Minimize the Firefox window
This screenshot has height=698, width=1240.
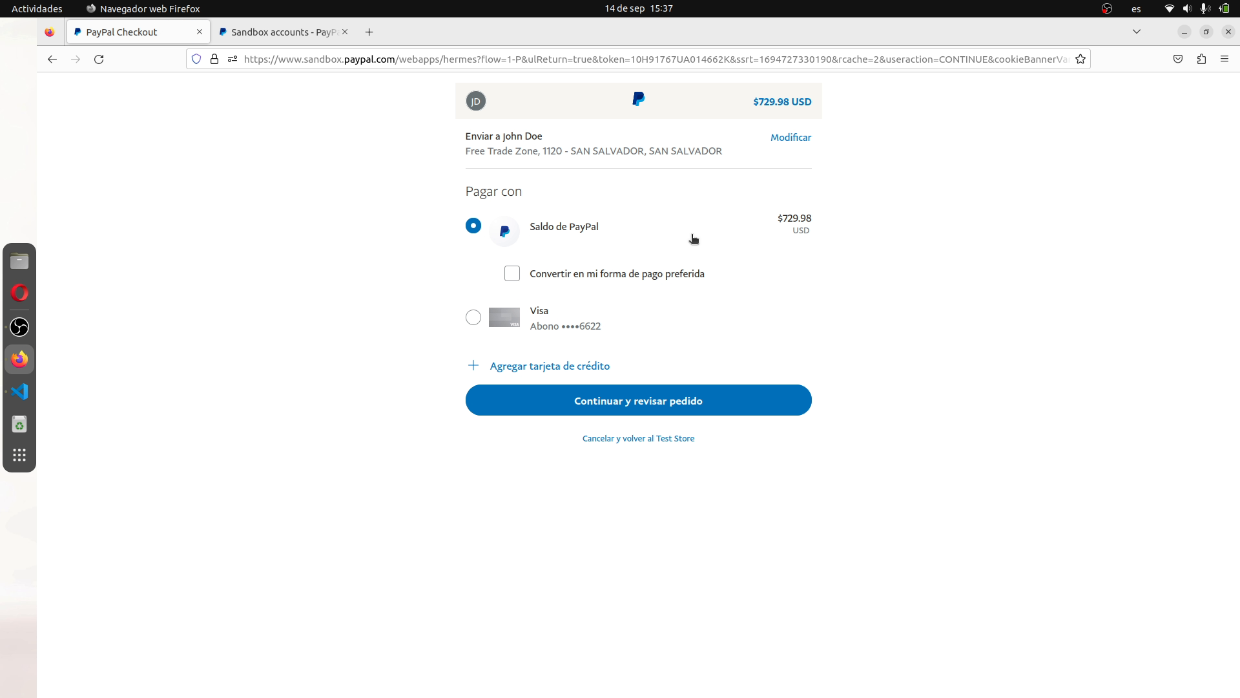tap(1184, 32)
